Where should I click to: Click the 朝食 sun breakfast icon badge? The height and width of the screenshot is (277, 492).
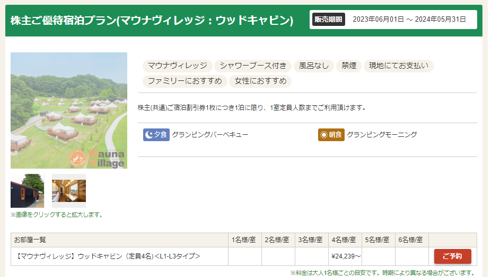coord(331,135)
